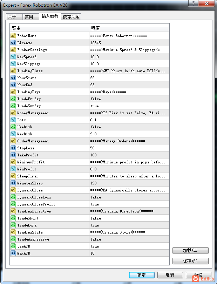Viewport: 217px width, 284px height.
Task: Click the MaxATR value 10
Action: 93,253
